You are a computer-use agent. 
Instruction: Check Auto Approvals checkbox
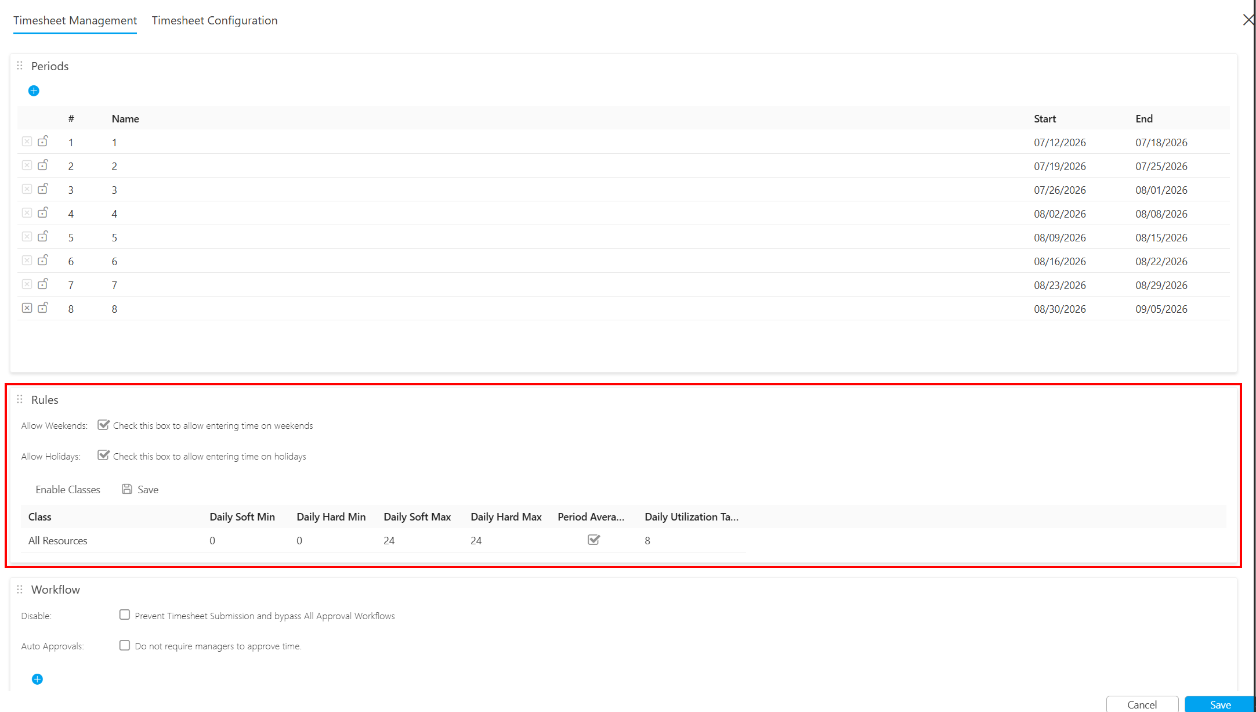125,645
